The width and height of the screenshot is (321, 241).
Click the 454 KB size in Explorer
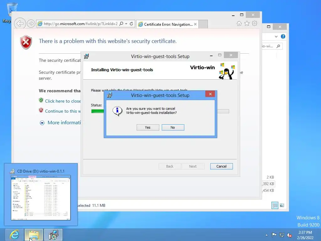(x=269, y=190)
